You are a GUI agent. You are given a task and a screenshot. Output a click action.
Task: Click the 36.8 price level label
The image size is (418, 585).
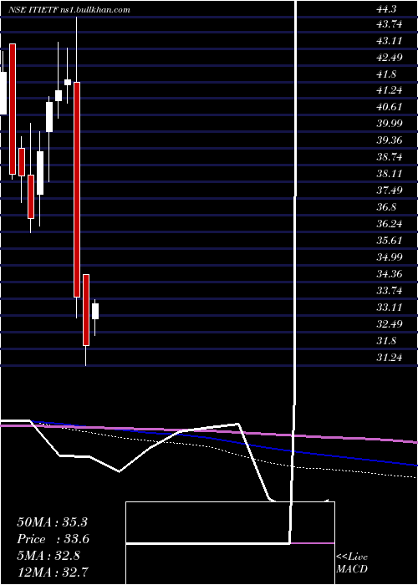[x=386, y=207]
